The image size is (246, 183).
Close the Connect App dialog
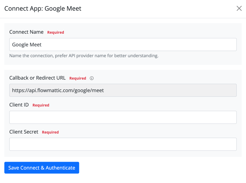click(239, 8)
